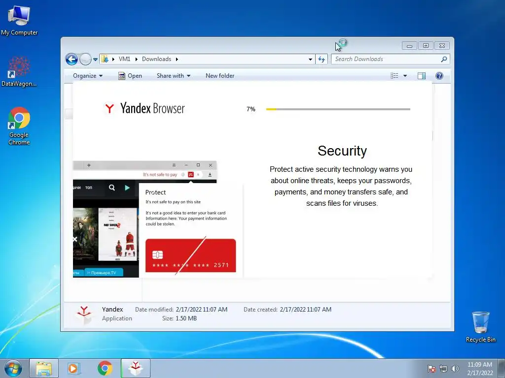Image resolution: width=505 pixels, height=378 pixels.
Task: Click the search magnifier icon
Action: coord(444,59)
